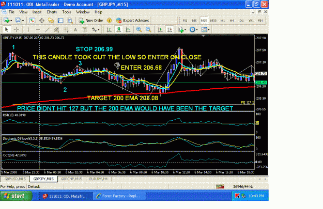The image size is (323, 209).
Task: Click the RSI(13) indicator label
Action: tap(14, 115)
